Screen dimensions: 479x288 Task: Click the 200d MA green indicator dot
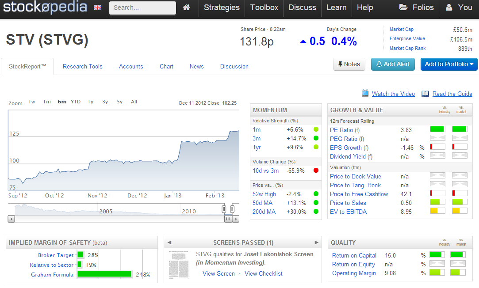click(316, 212)
